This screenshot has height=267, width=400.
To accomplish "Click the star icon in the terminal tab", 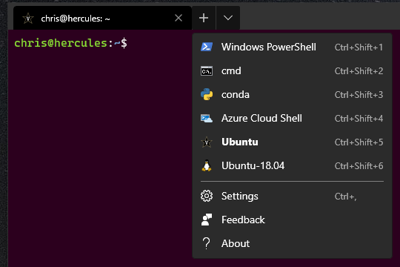I will click(x=28, y=19).
